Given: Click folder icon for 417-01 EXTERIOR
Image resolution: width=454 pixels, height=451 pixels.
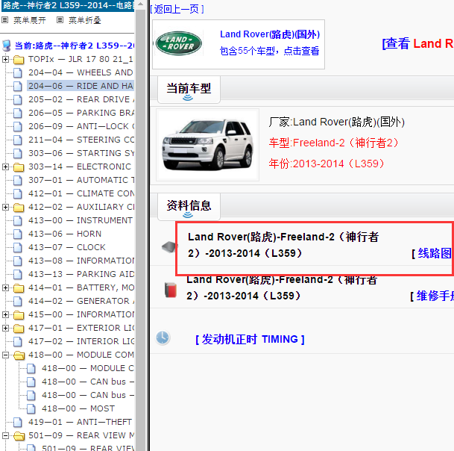Looking at the screenshot, I should coord(19,329).
